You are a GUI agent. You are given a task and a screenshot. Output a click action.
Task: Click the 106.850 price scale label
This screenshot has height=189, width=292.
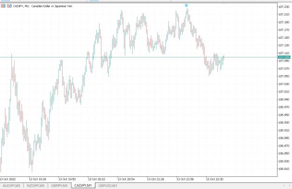pos(284,153)
